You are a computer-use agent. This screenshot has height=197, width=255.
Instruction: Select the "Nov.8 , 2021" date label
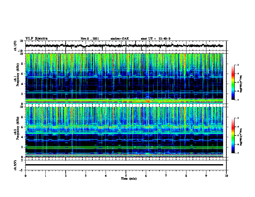[90, 39]
